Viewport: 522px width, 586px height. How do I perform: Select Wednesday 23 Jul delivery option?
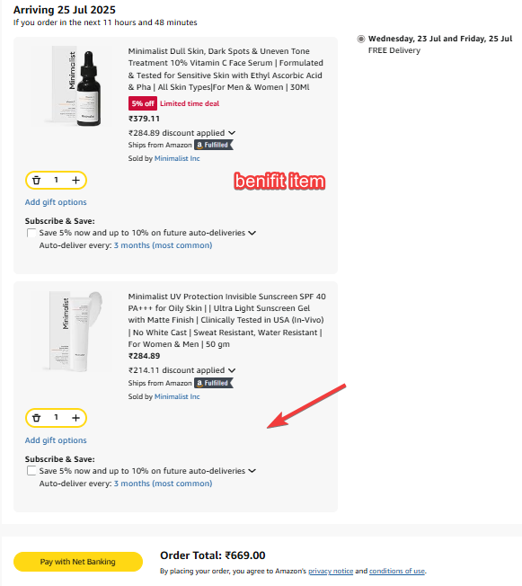point(361,39)
